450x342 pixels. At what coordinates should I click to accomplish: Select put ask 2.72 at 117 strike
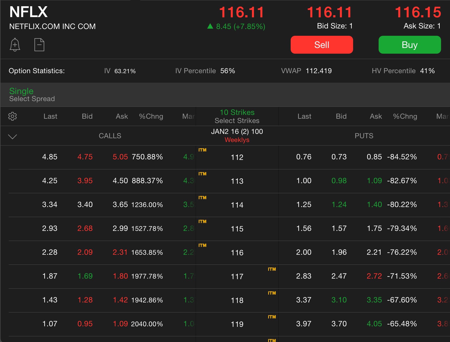tap(374, 276)
